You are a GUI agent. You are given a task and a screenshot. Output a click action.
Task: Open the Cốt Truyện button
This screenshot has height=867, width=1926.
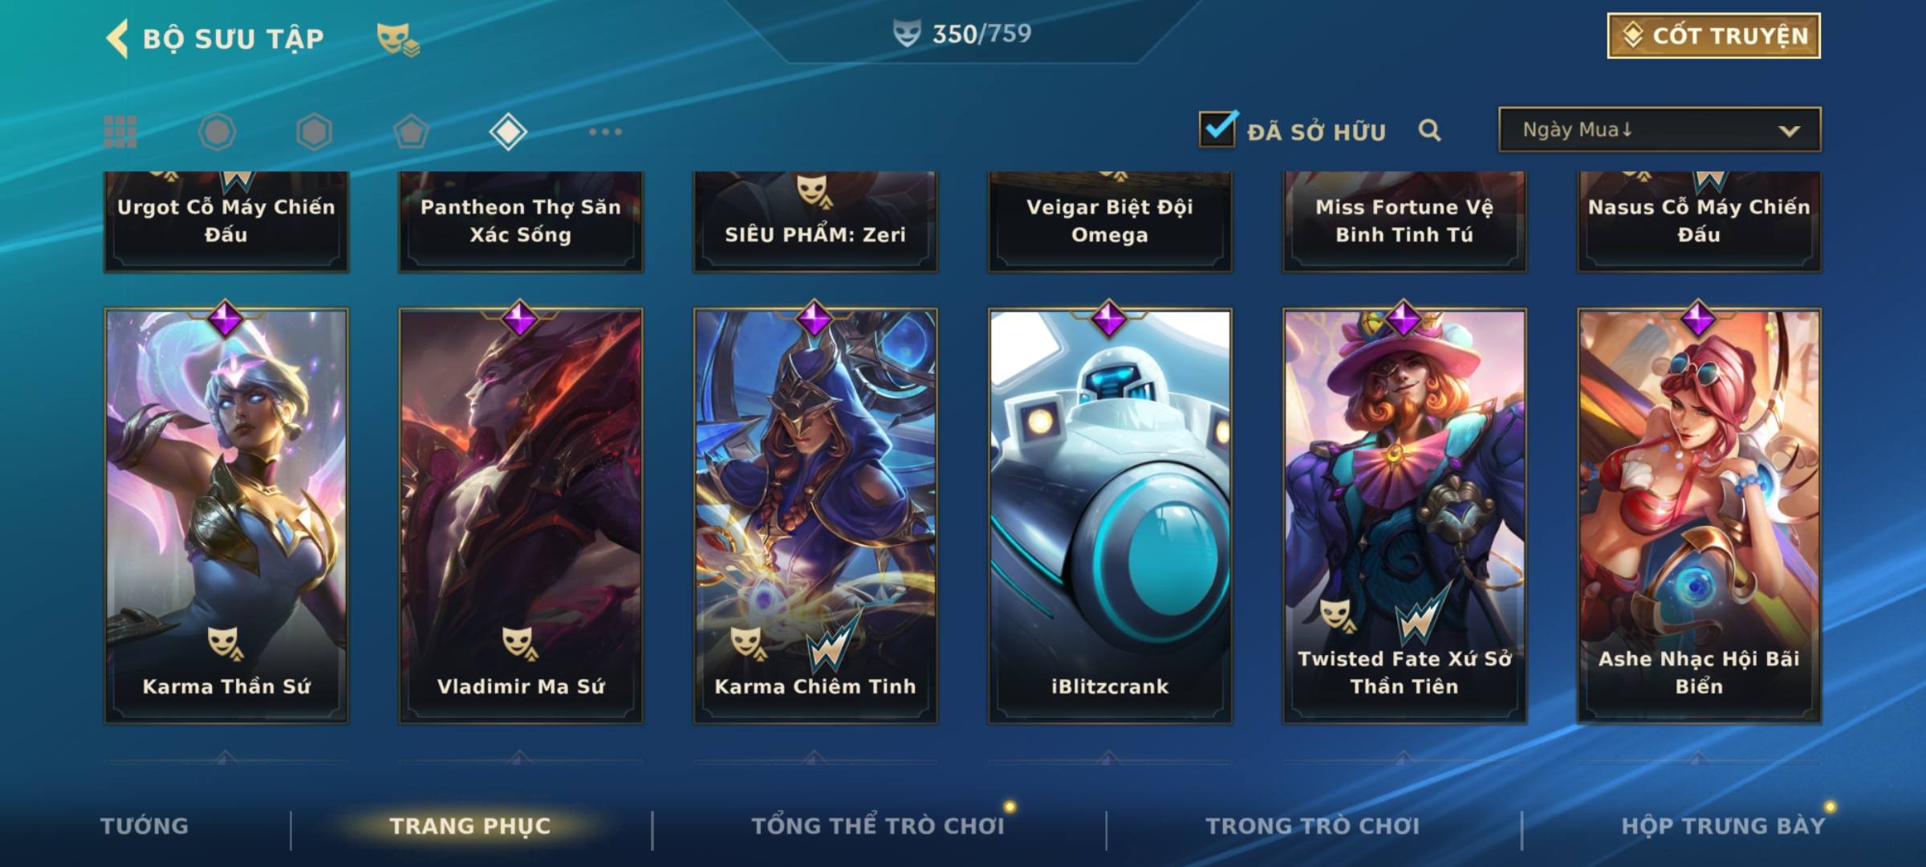click(x=1713, y=36)
